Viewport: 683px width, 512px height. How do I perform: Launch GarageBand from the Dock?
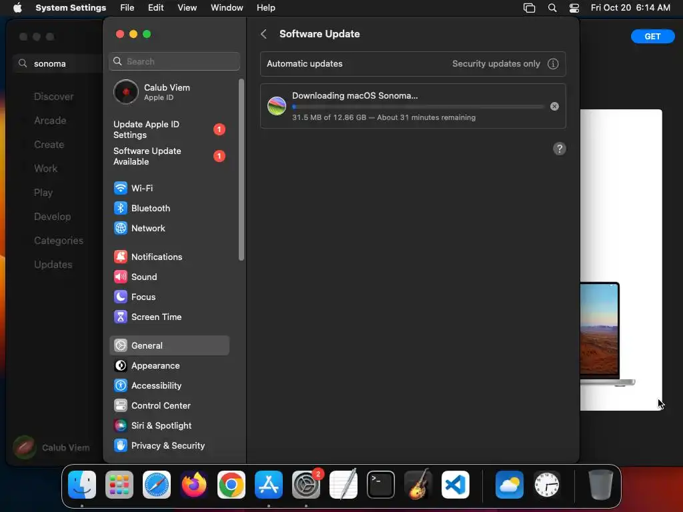tap(418, 485)
